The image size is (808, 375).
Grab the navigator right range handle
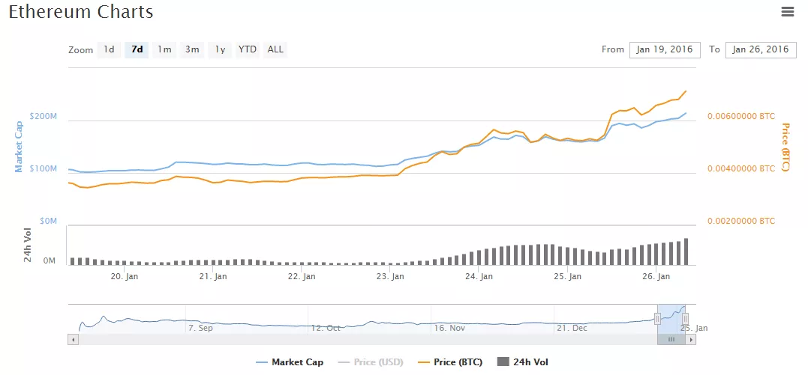685,319
